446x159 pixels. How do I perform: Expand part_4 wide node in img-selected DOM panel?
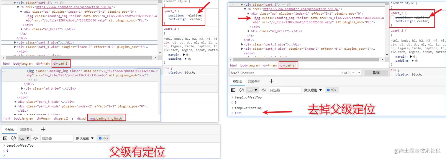tap(15, 106)
